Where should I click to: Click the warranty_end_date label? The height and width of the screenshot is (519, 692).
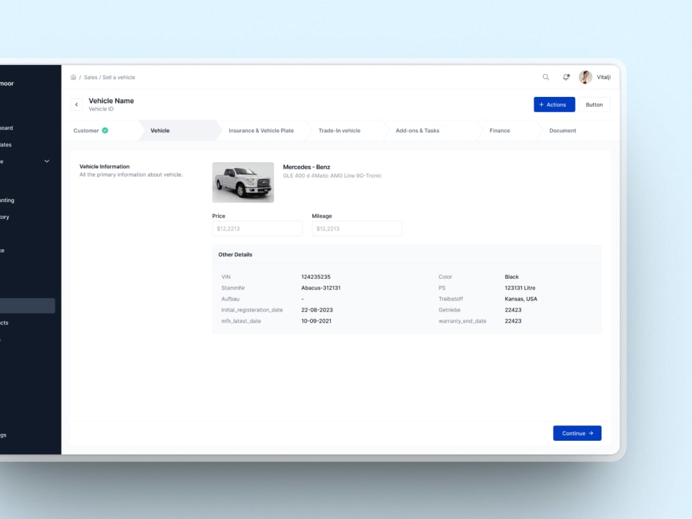point(462,321)
